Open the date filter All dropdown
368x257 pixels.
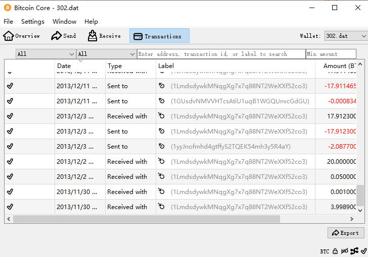click(45, 54)
